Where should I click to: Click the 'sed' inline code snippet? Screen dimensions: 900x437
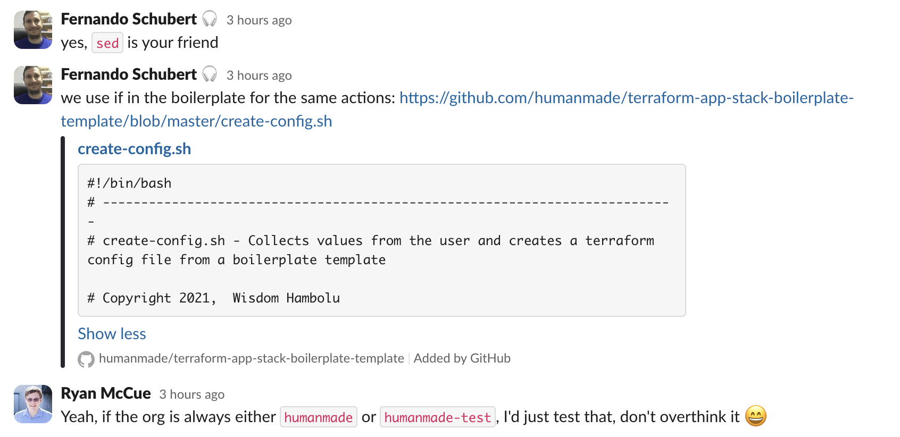(x=107, y=43)
